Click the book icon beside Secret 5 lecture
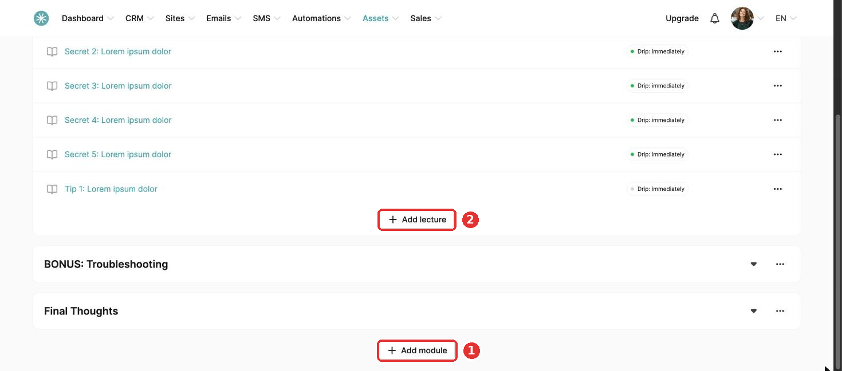Image resolution: width=842 pixels, height=371 pixels. (x=52, y=154)
